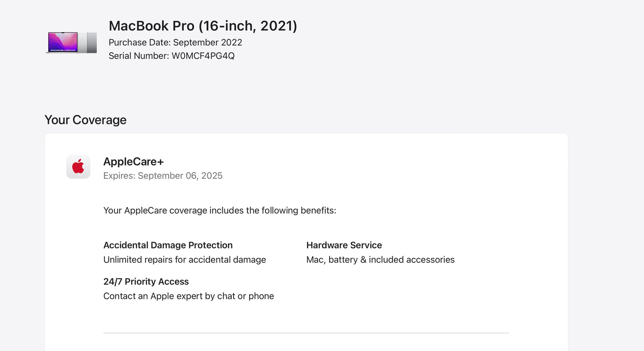
Task: Click the coverage benefits description text
Action: point(220,210)
